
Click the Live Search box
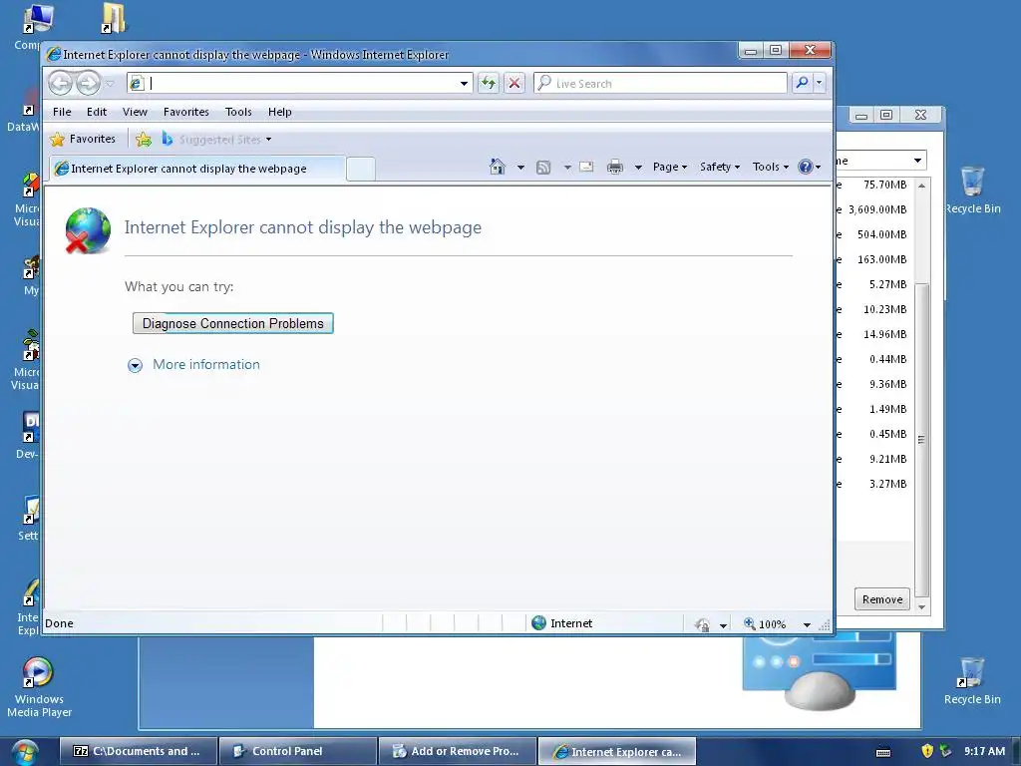660,83
